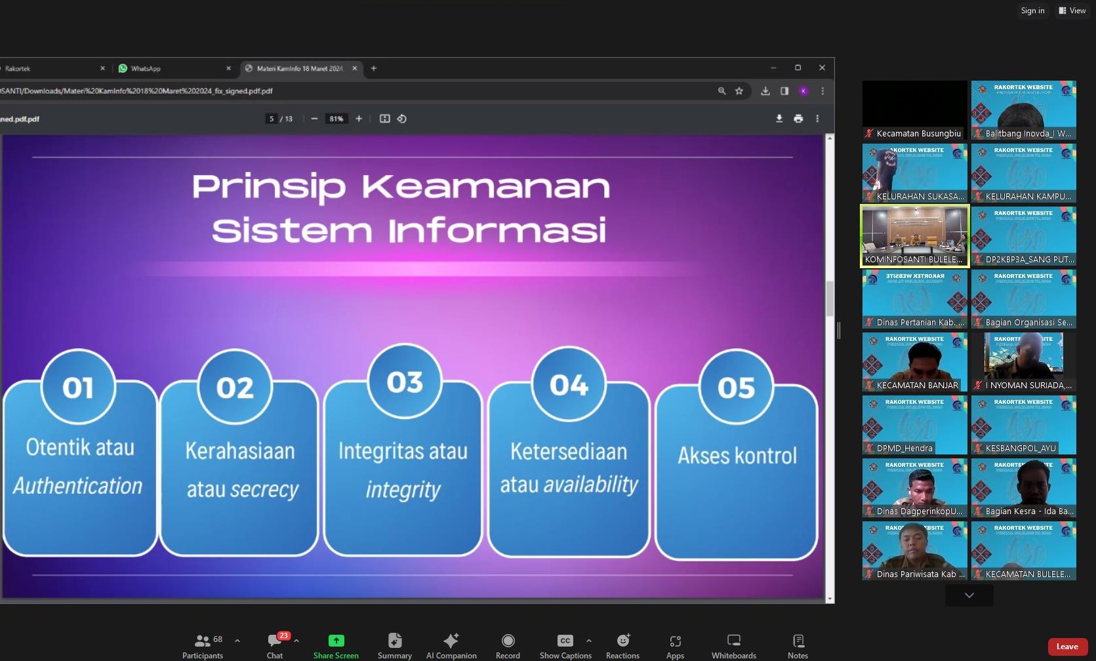Open the Chrome three-dot menu
1096x661 pixels.
click(822, 91)
